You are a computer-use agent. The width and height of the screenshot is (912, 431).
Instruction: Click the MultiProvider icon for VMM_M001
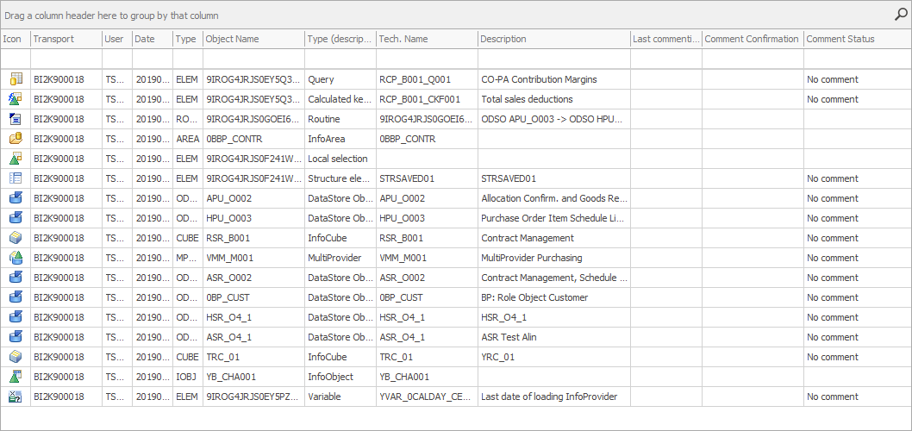15,258
